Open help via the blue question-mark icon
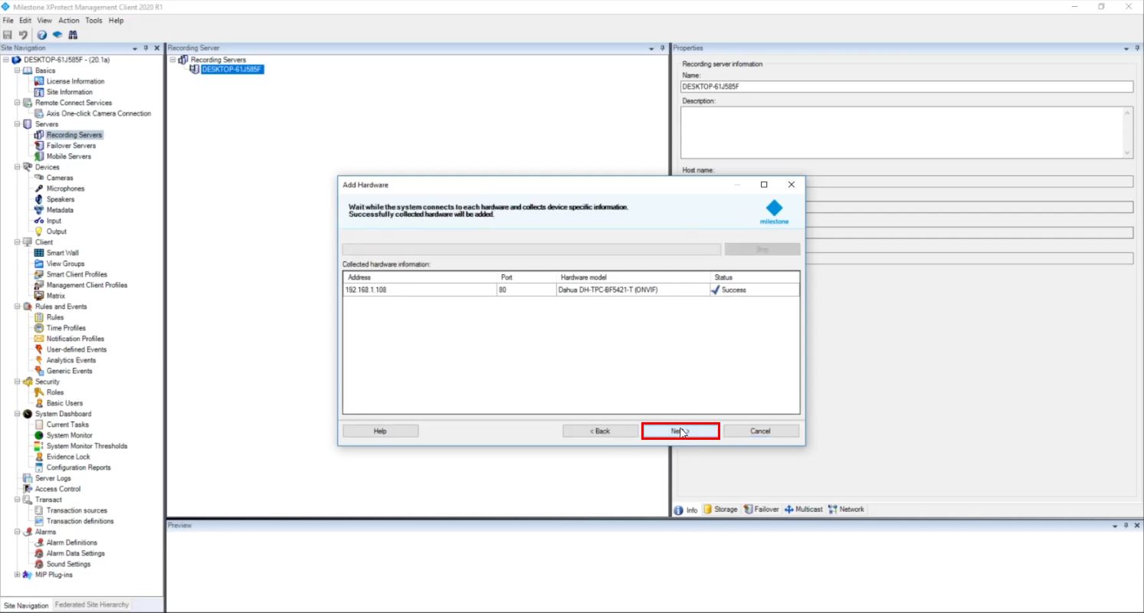Viewport: 1144px width, 613px height. click(42, 34)
